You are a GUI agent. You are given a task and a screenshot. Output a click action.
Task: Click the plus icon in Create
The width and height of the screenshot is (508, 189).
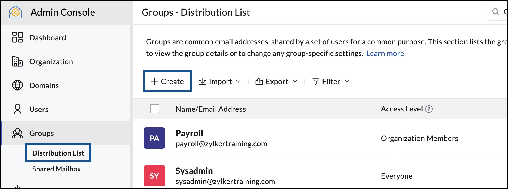pyautogui.click(x=154, y=81)
